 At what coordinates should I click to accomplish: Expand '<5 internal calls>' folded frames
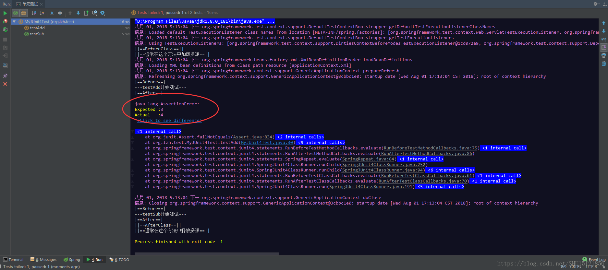[440, 187]
